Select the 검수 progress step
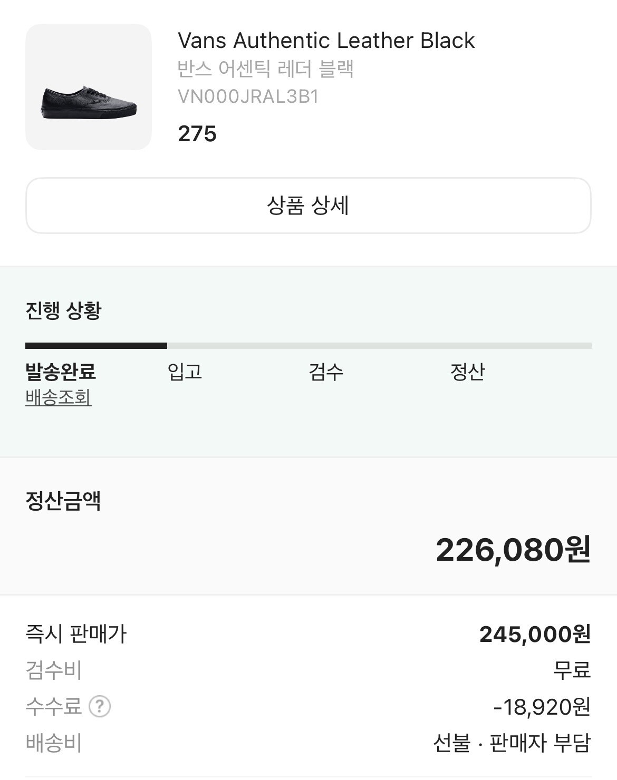The height and width of the screenshot is (780, 617). (326, 372)
